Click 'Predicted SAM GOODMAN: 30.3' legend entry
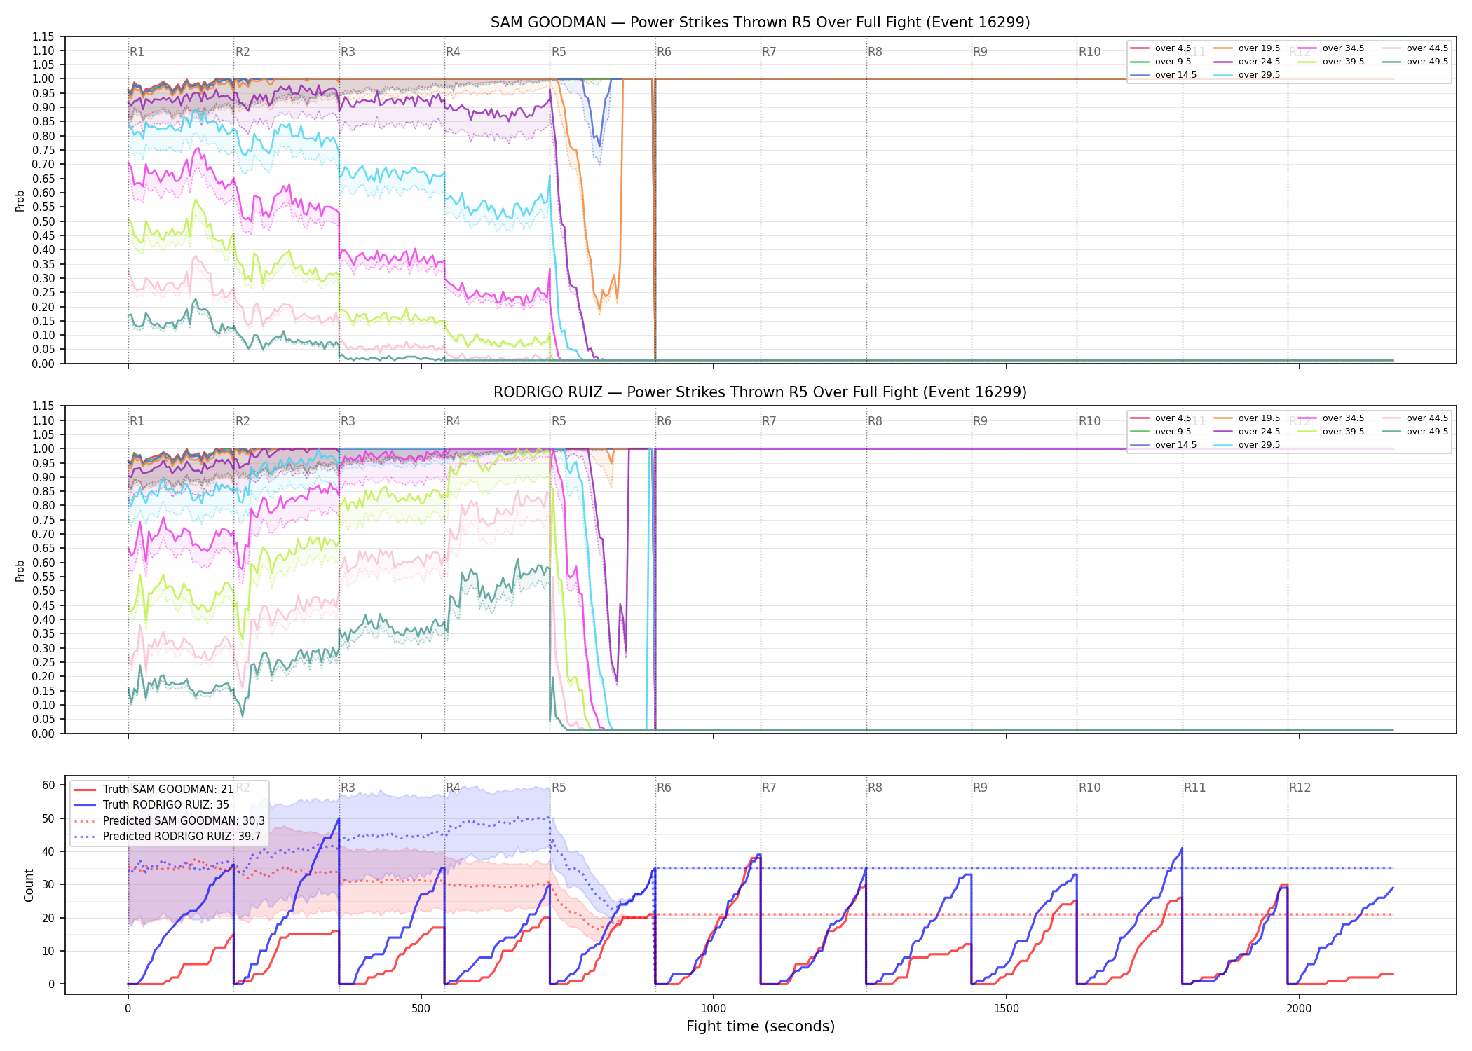The height and width of the screenshot is (1051, 1472). point(170,821)
